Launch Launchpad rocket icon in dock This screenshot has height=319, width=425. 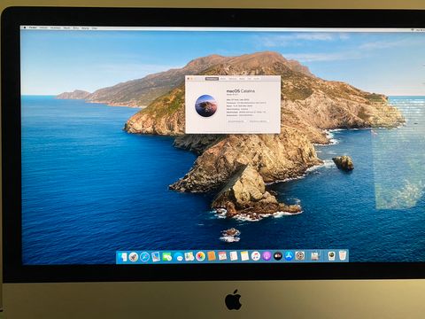[x=134, y=257]
